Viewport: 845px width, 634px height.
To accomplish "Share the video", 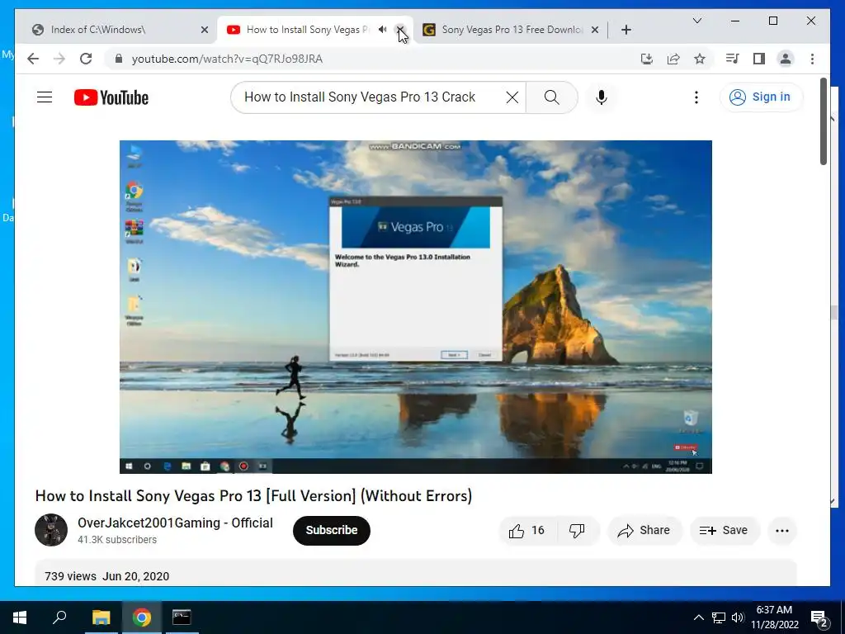I will (644, 531).
